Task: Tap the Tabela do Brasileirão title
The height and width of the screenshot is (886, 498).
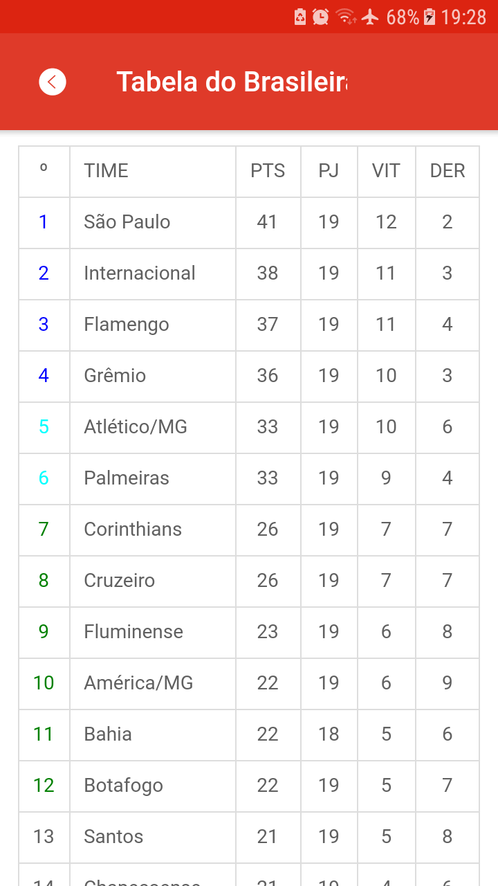Action: pyautogui.click(x=232, y=82)
